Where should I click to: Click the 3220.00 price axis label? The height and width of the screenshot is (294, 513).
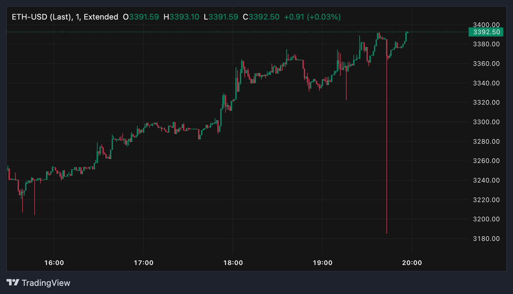click(x=487, y=200)
